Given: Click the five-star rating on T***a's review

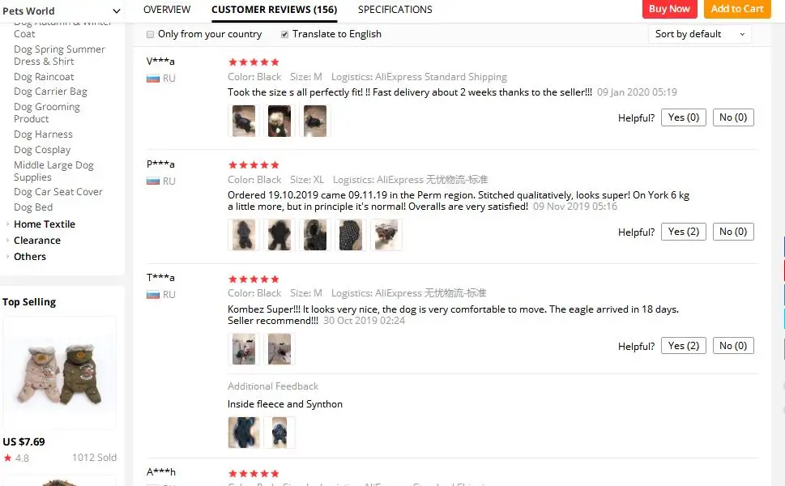Looking at the screenshot, I should 254,279.
